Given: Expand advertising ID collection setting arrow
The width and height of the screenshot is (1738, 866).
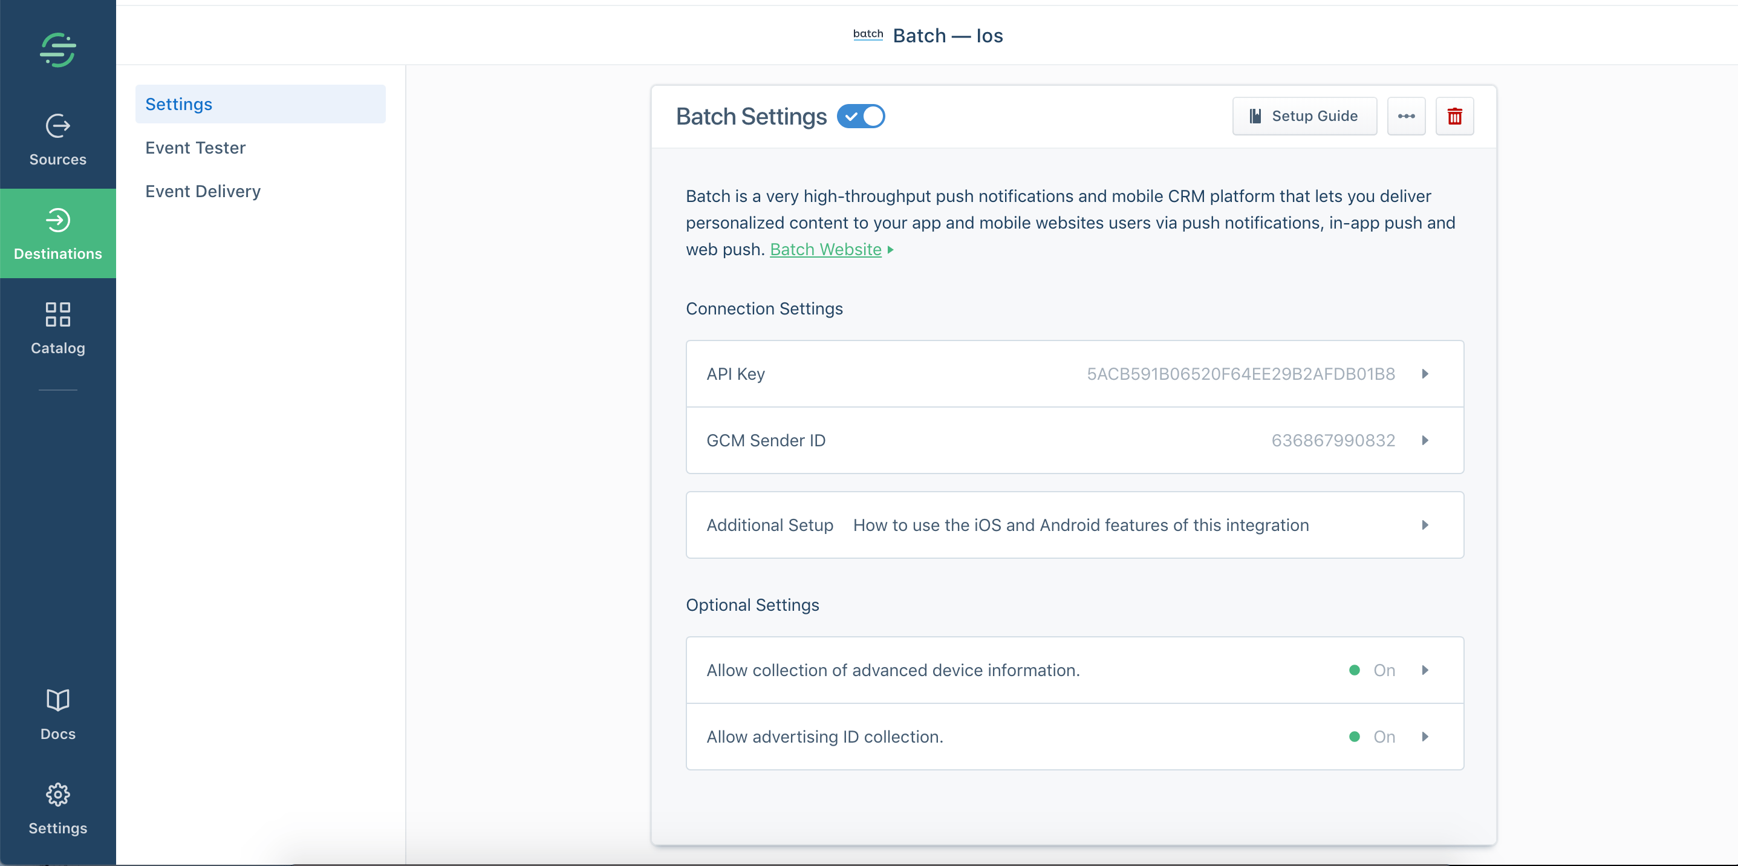Looking at the screenshot, I should click(x=1425, y=737).
